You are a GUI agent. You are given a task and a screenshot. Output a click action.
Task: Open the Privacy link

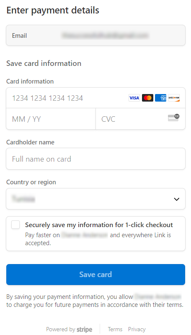137,329
